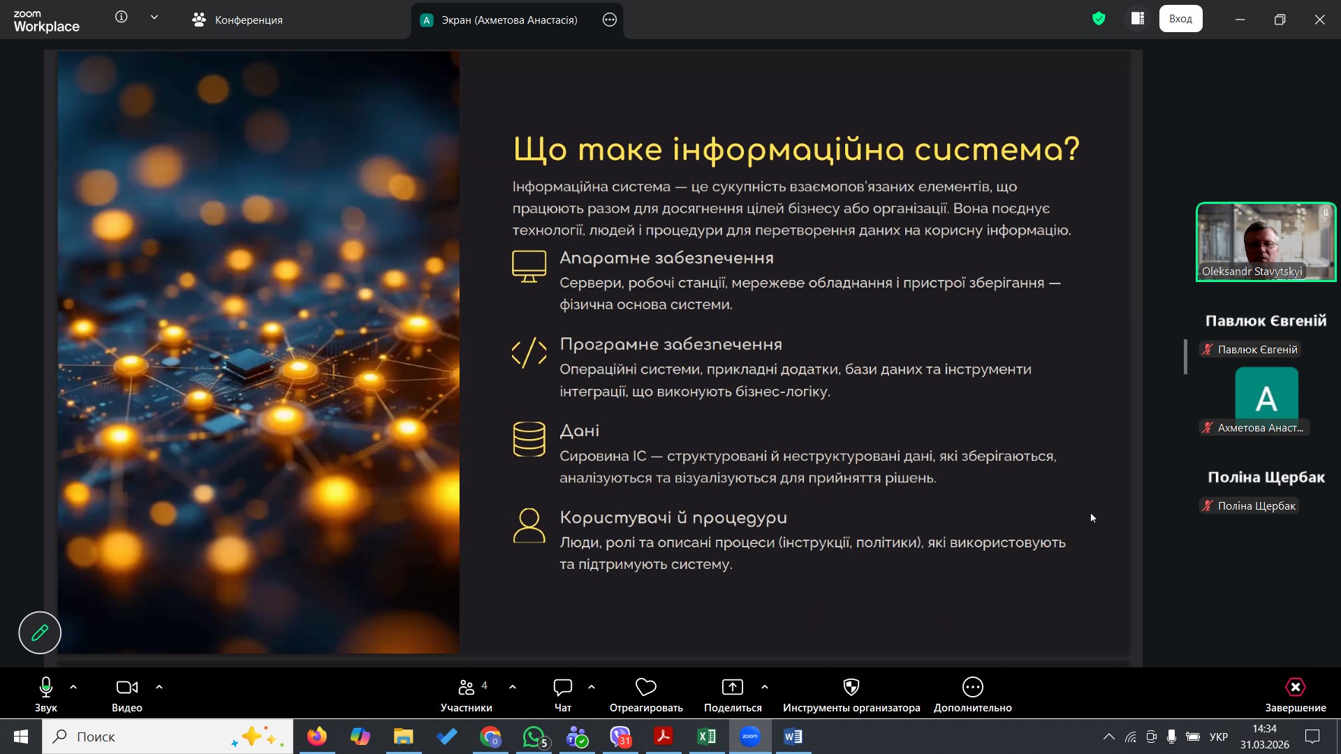Click the Завершение end meeting button
Screen dimensions: 1341x754
click(1295, 688)
